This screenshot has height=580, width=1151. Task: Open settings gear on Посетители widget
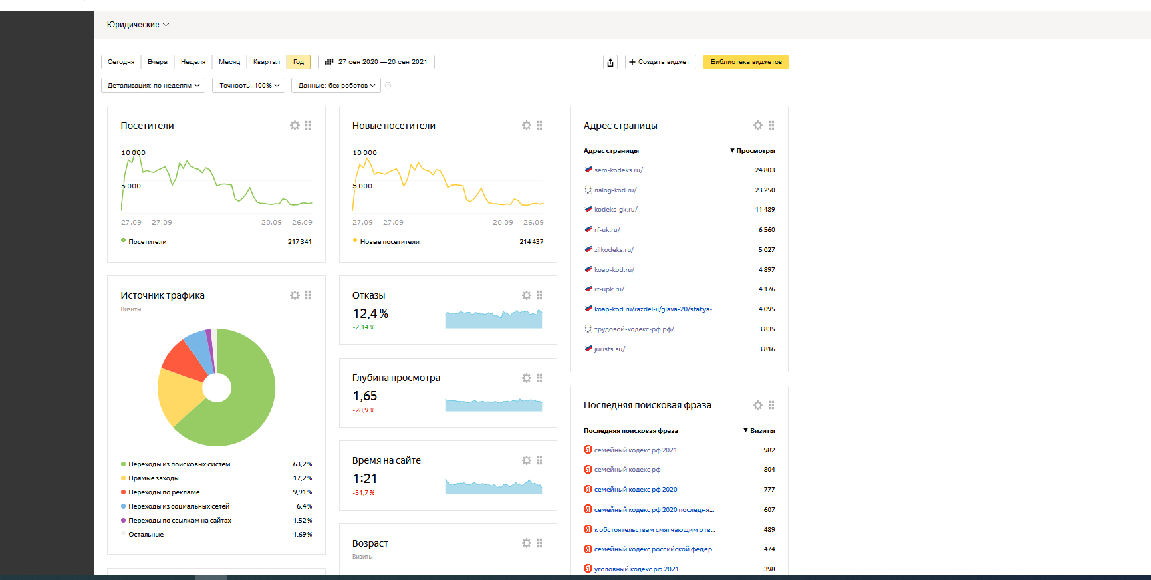coord(295,126)
